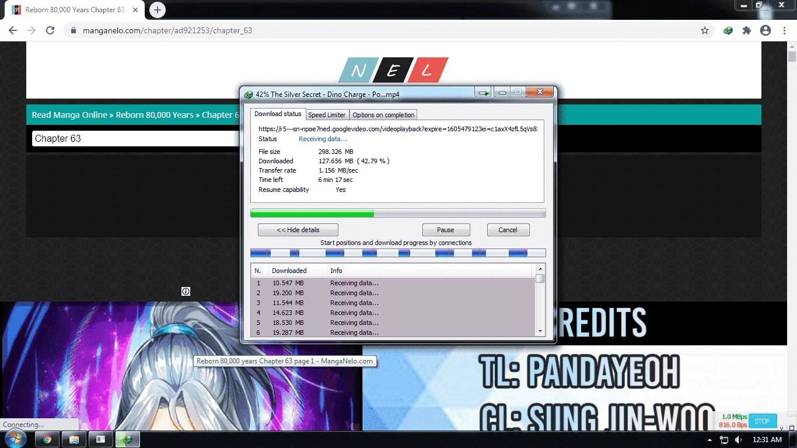Click the N. column header
The width and height of the screenshot is (797, 448).
[260, 271]
